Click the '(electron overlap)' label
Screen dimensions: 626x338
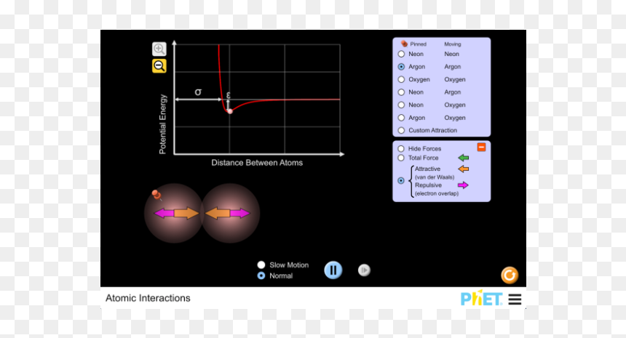(436, 193)
